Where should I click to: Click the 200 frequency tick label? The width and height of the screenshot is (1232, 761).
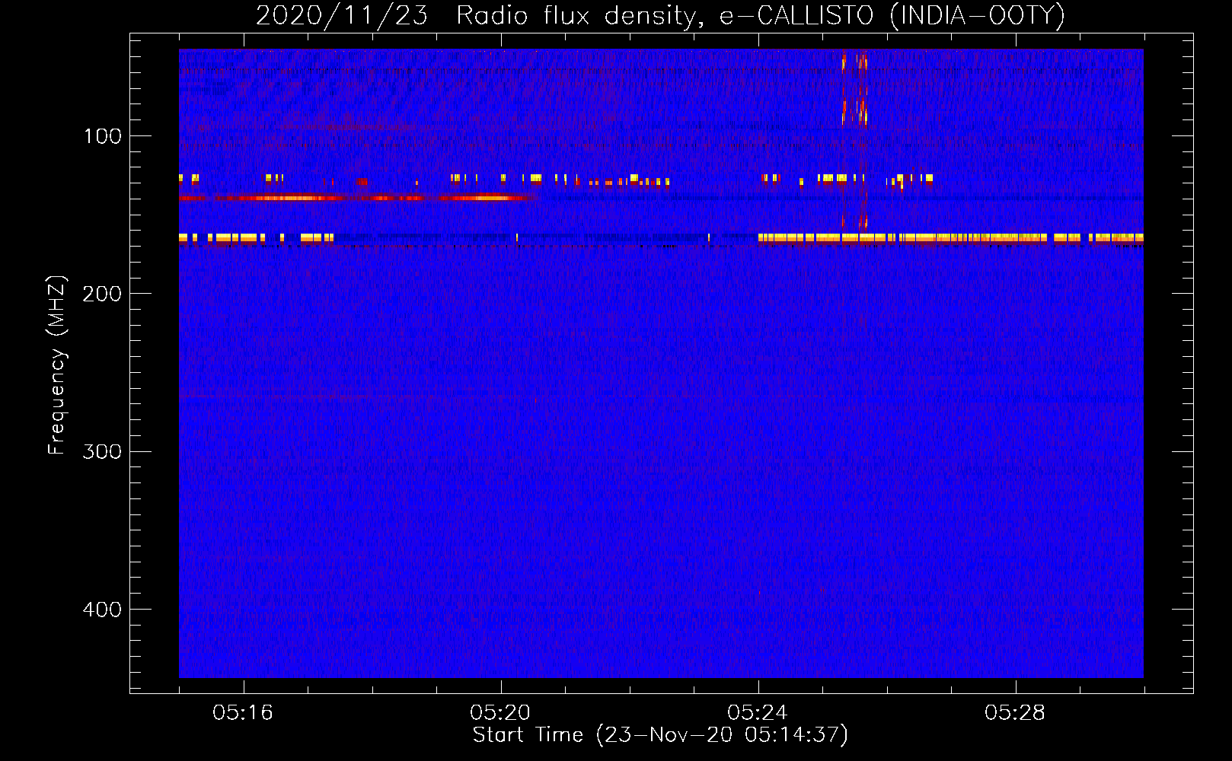102,294
